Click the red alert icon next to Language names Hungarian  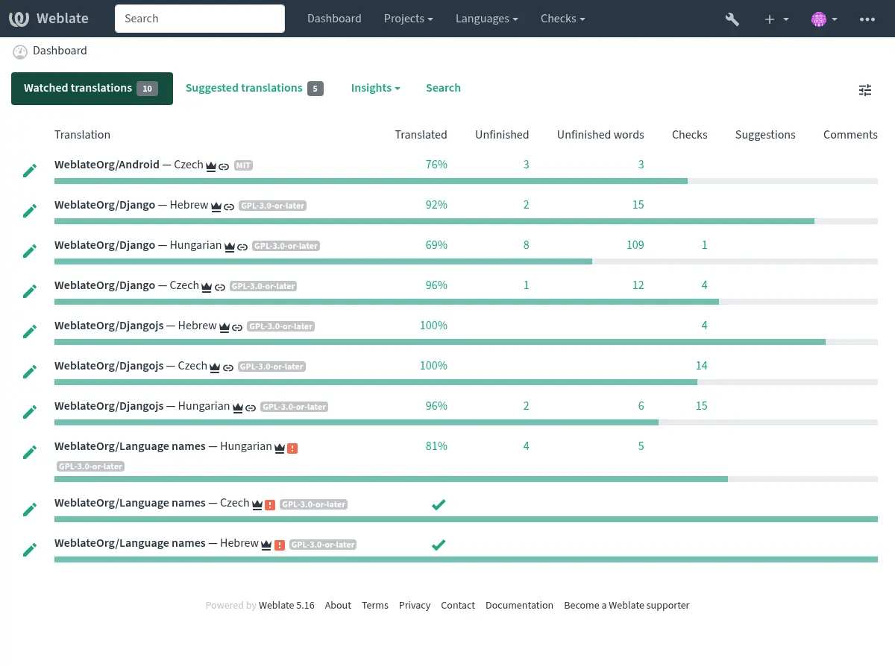[x=292, y=448]
